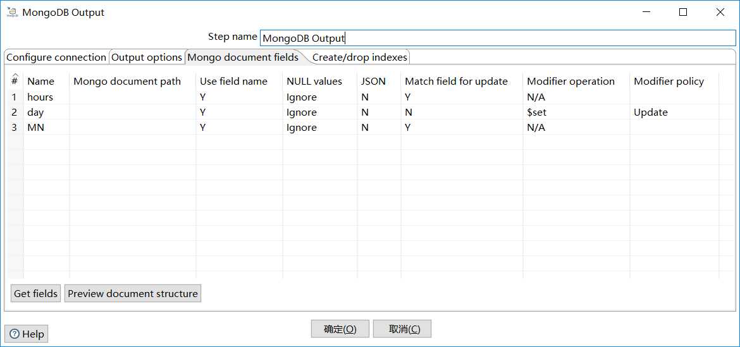This screenshot has height=347, width=740.
Task: Click the Help question mark button
Action: tap(27, 334)
